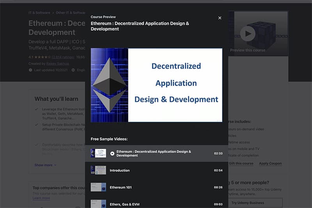Image resolution: width=312 pixels, height=208 pixels.
Task: Select thumbnail of the first sample video
Action: (x=98, y=153)
